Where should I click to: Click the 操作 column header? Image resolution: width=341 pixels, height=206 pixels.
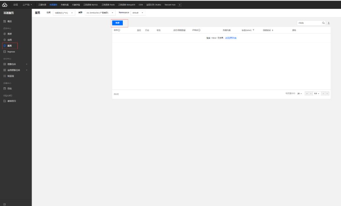294,30
